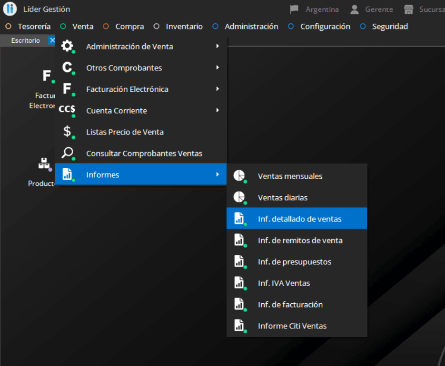Switch to the Escritorio tab

(x=26, y=41)
